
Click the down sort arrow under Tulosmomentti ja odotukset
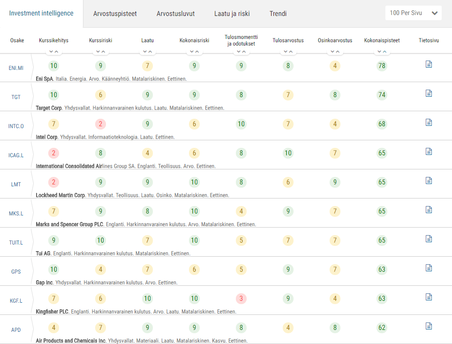(239, 51)
